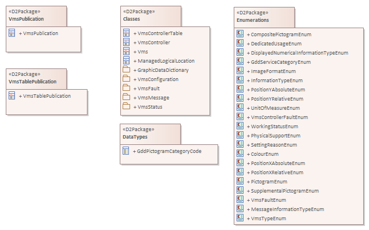Screen dimensions: 369x230
Task: Click the enumeration icon beside CompositePictogramEnum
Action: (x=240, y=34)
